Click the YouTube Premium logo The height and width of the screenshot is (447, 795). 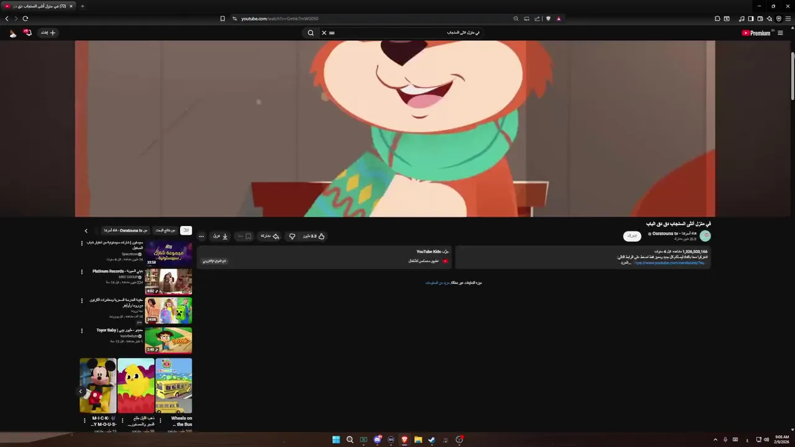pos(756,33)
